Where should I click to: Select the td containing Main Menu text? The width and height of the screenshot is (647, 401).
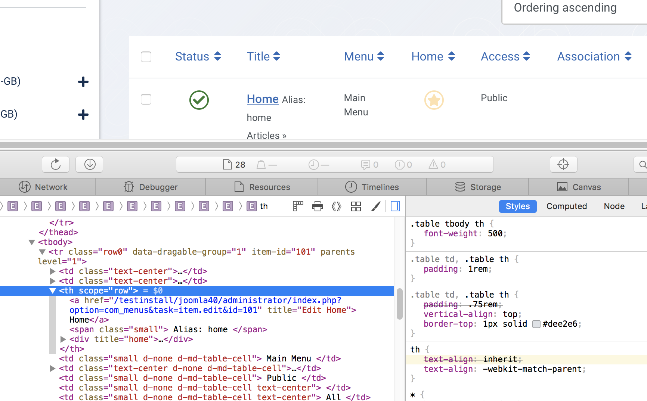(x=200, y=359)
